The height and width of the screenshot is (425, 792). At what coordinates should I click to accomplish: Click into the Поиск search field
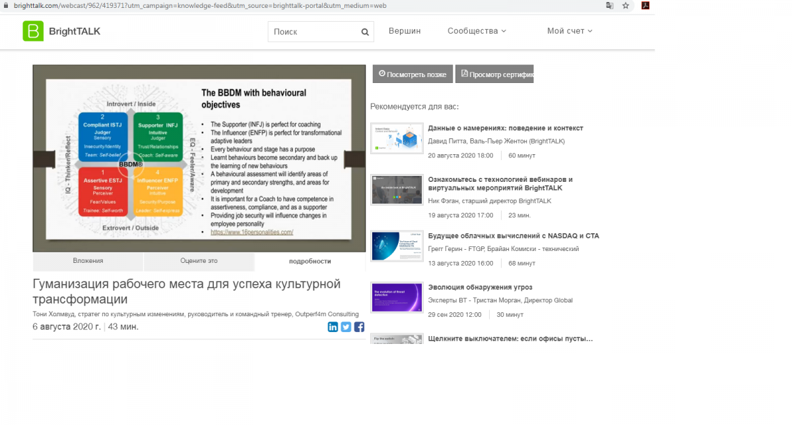click(313, 32)
